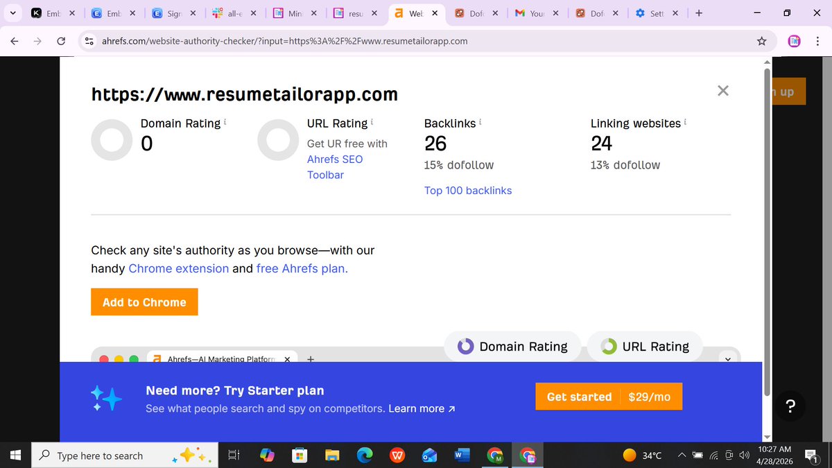This screenshot has width=832, height=468.
Task: Open WPS Office from the taskbar
Action: click(x=397, y=456)
